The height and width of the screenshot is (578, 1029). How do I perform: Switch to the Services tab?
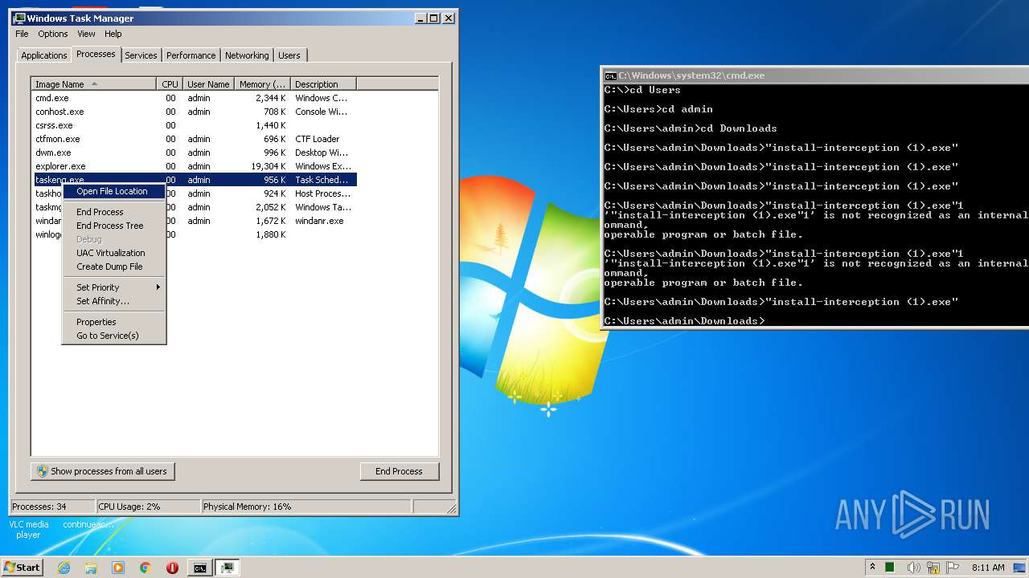click(x=141, y=55)
